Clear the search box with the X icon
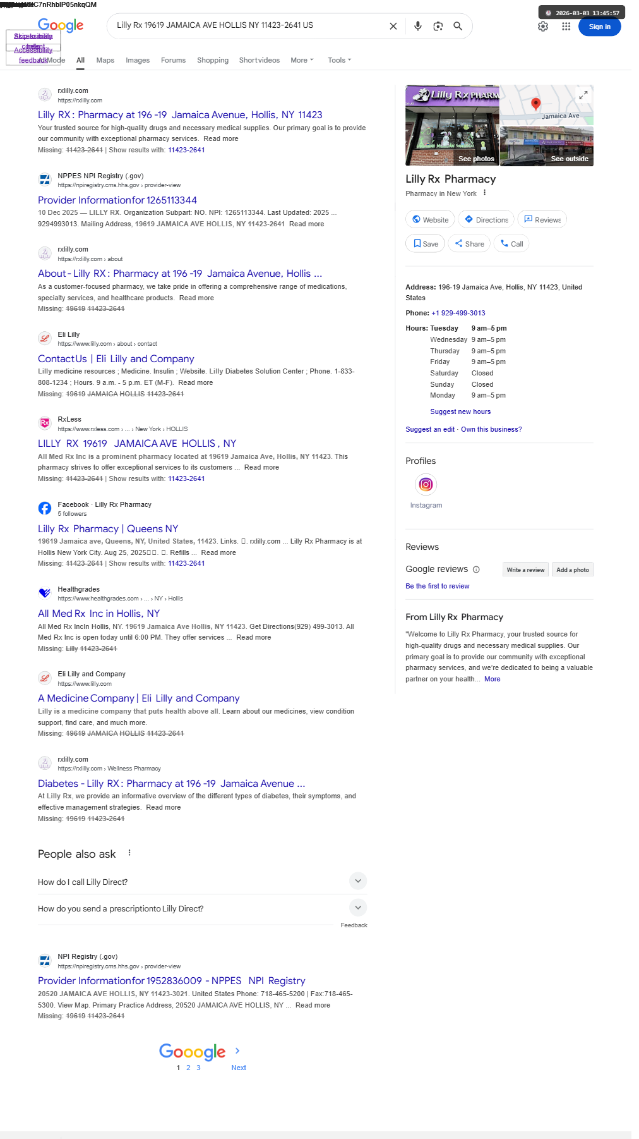Screen dimensions: 639x1139 [x=393, y=26]
